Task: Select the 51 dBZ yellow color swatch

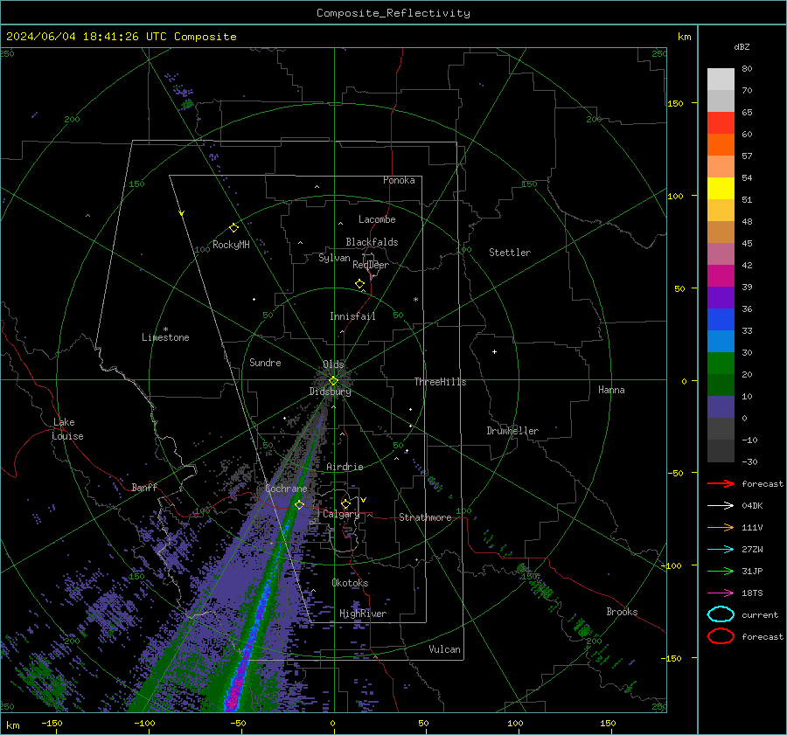Action: [x=721, y=188]
